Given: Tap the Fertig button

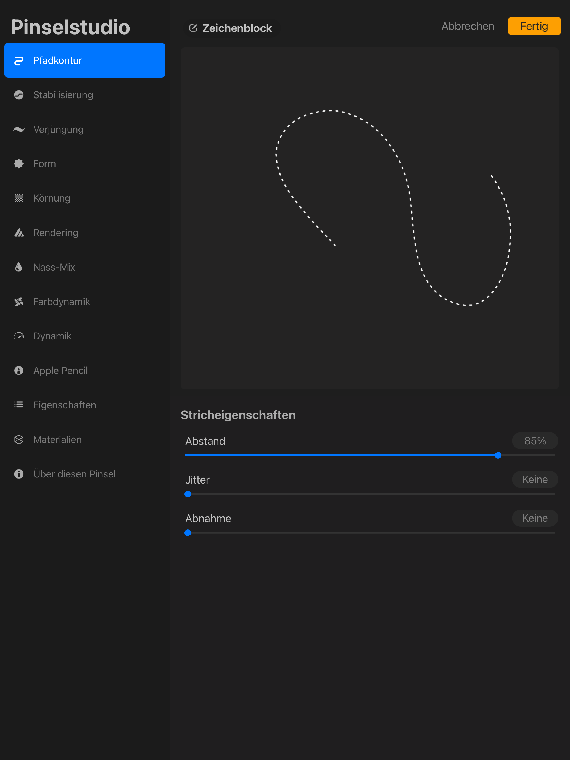Looking at the screenshot, I should click(x=534, y=26).
